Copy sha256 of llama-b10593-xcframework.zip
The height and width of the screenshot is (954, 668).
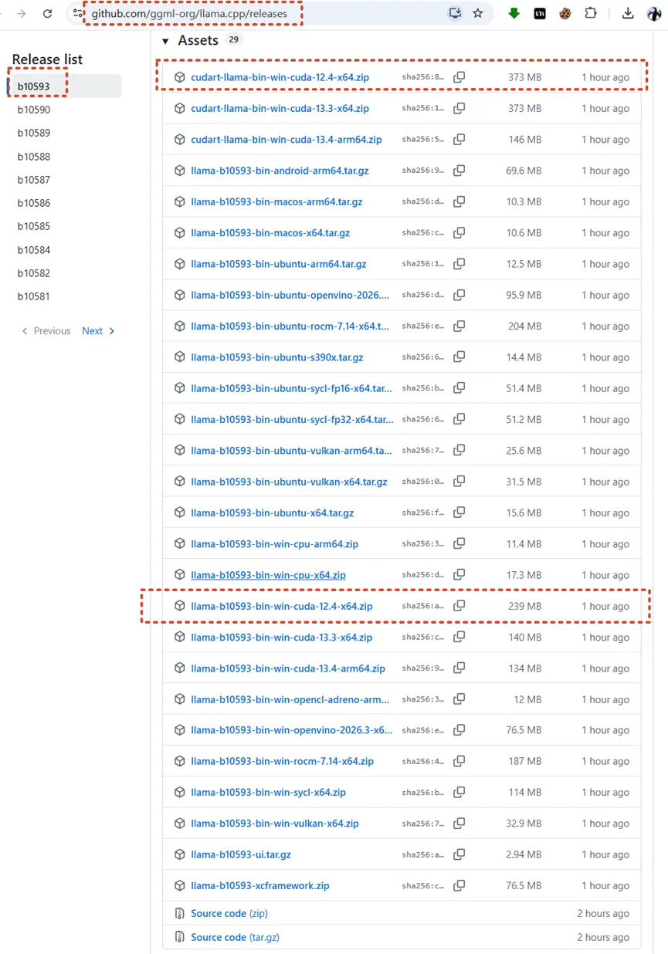click(459, 885)
